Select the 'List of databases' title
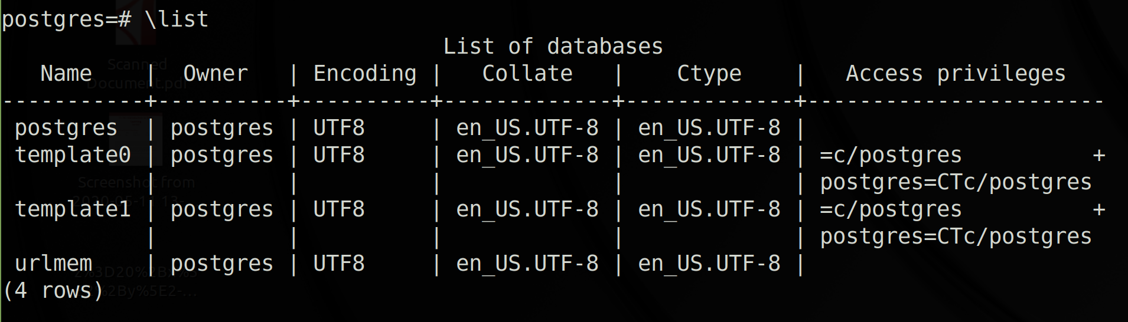This screenshot has height=322, width=1128. tap(553, 46)
